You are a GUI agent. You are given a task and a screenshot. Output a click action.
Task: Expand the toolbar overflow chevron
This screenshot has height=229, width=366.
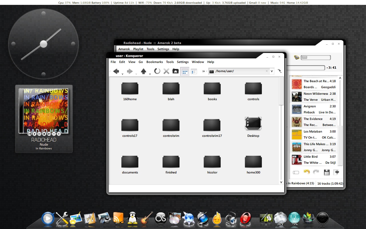point(204,71)
